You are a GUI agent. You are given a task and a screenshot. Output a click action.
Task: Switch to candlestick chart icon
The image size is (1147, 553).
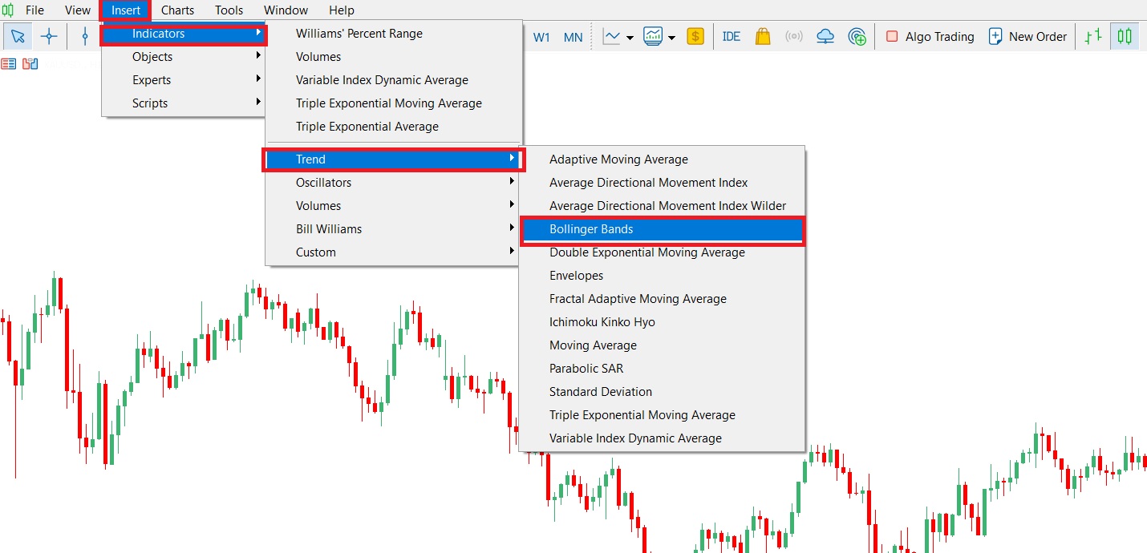pyautogui.click(x=1125, y=36)
